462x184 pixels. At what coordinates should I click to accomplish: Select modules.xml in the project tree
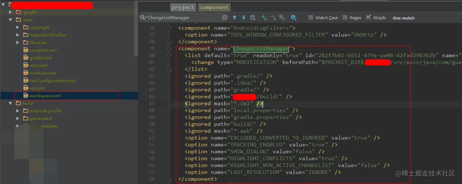point(43,73)
